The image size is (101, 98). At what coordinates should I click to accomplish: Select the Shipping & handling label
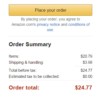[x=26, y=62]
